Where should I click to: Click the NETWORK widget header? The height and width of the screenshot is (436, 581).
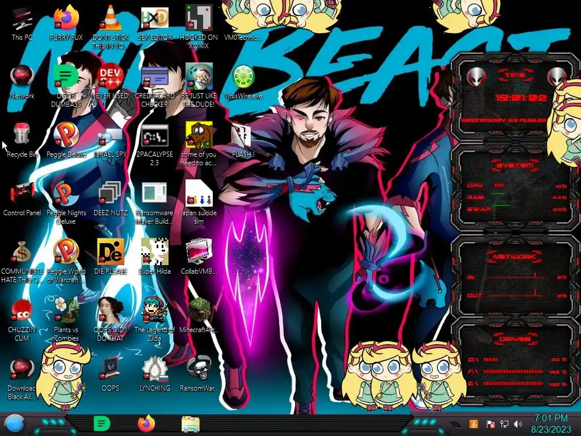tap(514, 257)
